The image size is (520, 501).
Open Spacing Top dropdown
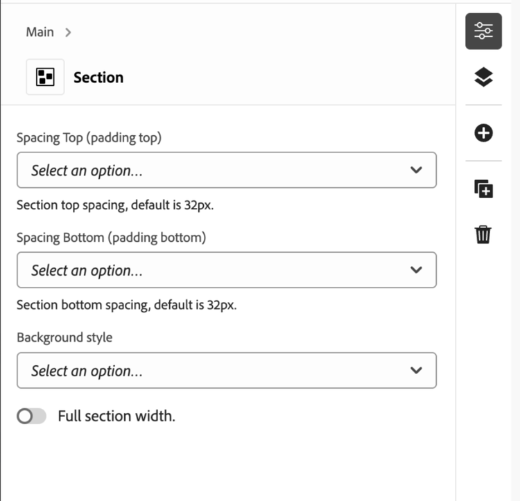227,170
